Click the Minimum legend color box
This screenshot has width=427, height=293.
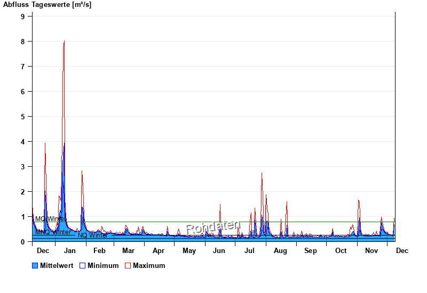pyautogui.click(x=82, y=265)
